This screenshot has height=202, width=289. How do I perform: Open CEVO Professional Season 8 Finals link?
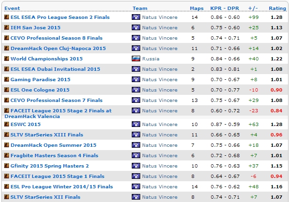(x=56, y=38)
